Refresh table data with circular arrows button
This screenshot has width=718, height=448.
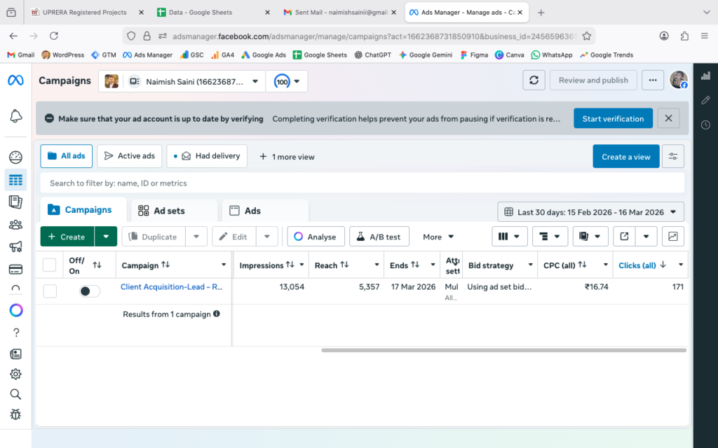[x=534, y=80]
